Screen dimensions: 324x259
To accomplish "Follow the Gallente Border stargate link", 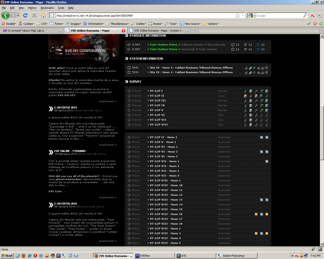I will (x=192, y=45).
